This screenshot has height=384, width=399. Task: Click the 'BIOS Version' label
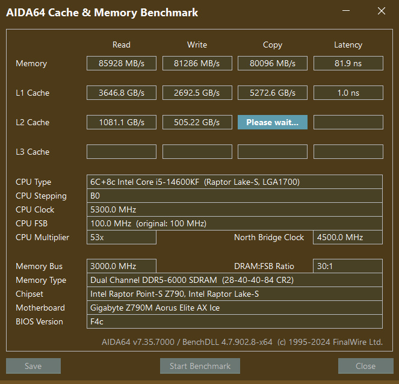[x=39, y=321]
